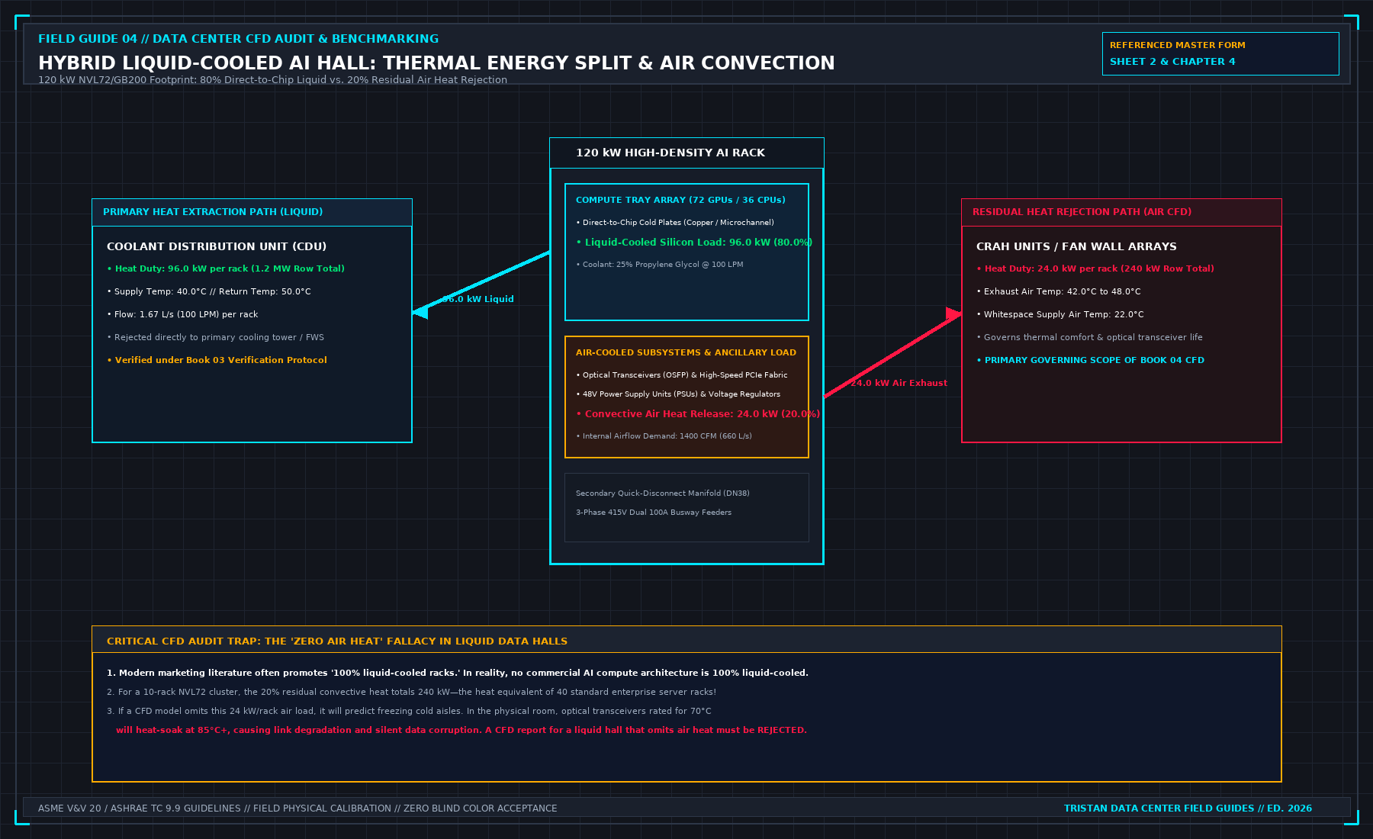Click 'Optical Transceivers (OSFP)' bullet

click(x=682, y=375)
